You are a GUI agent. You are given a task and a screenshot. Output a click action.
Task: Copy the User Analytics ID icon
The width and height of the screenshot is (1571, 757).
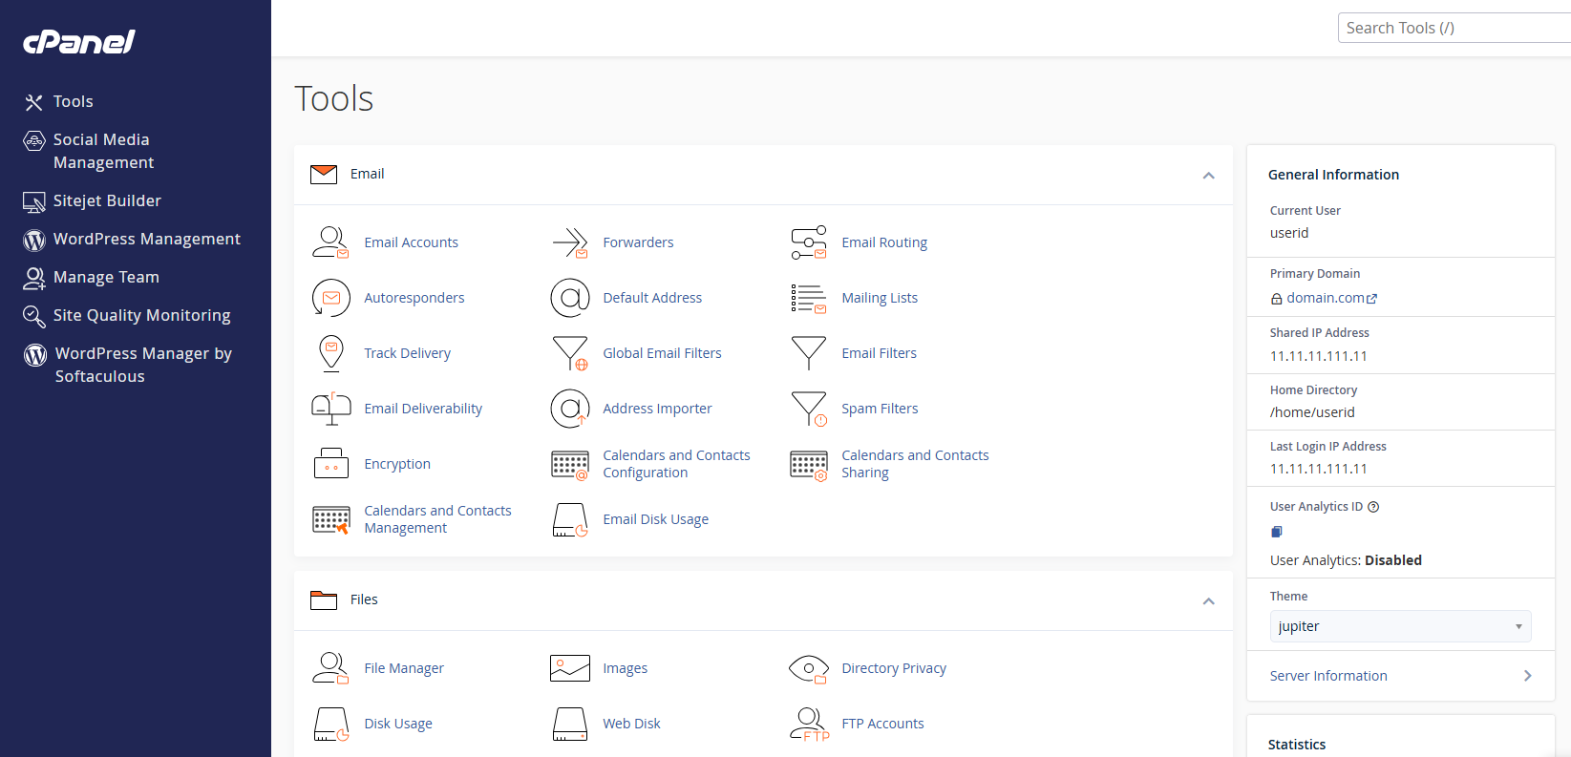click(1277, 532)
